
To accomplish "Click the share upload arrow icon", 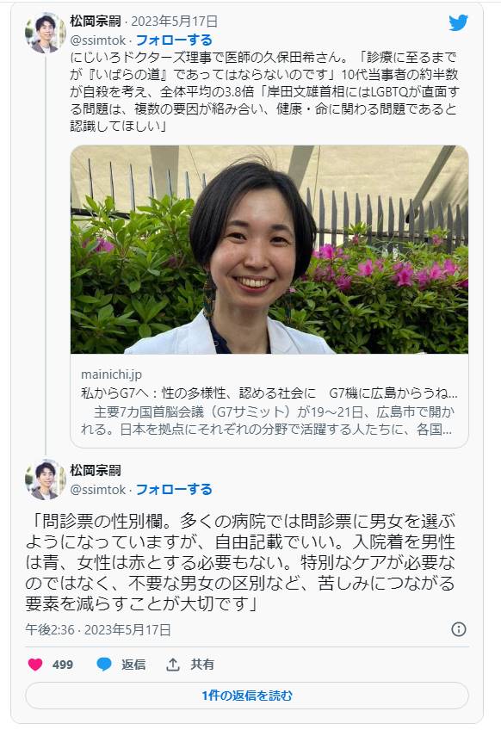I will pos(173,665).
